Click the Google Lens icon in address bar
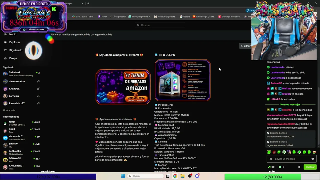320x180 pixels. 248,10
